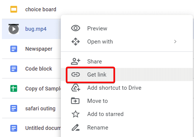This screenshot has height=137, width=194.
Task: Choose Add shortcut to Drive
Action: 127,88
